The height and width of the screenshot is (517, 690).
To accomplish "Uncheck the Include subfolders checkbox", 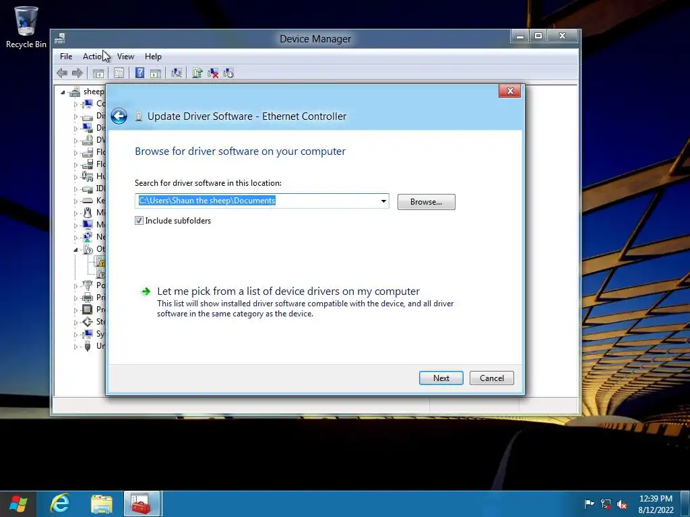I will click(x=139, y=221).
